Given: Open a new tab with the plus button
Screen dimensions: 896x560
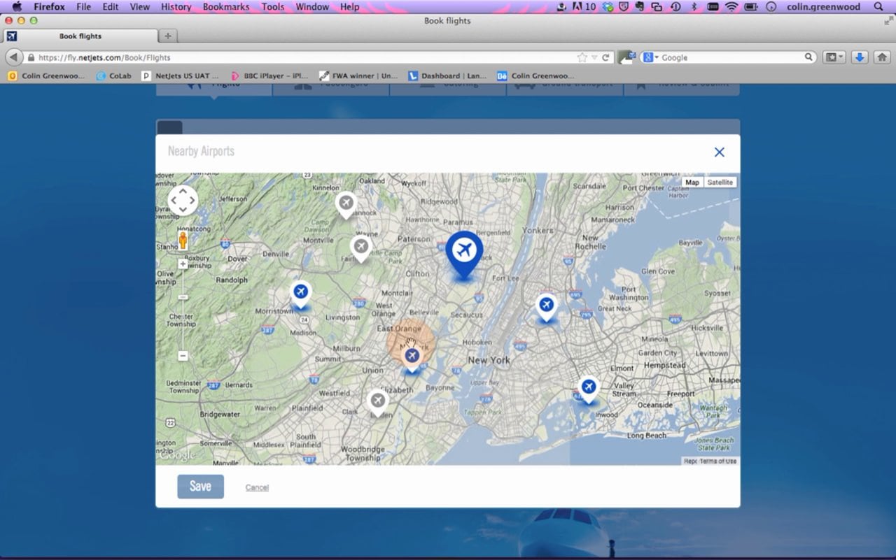Looking at the screenshot, I should coord(168,36).
